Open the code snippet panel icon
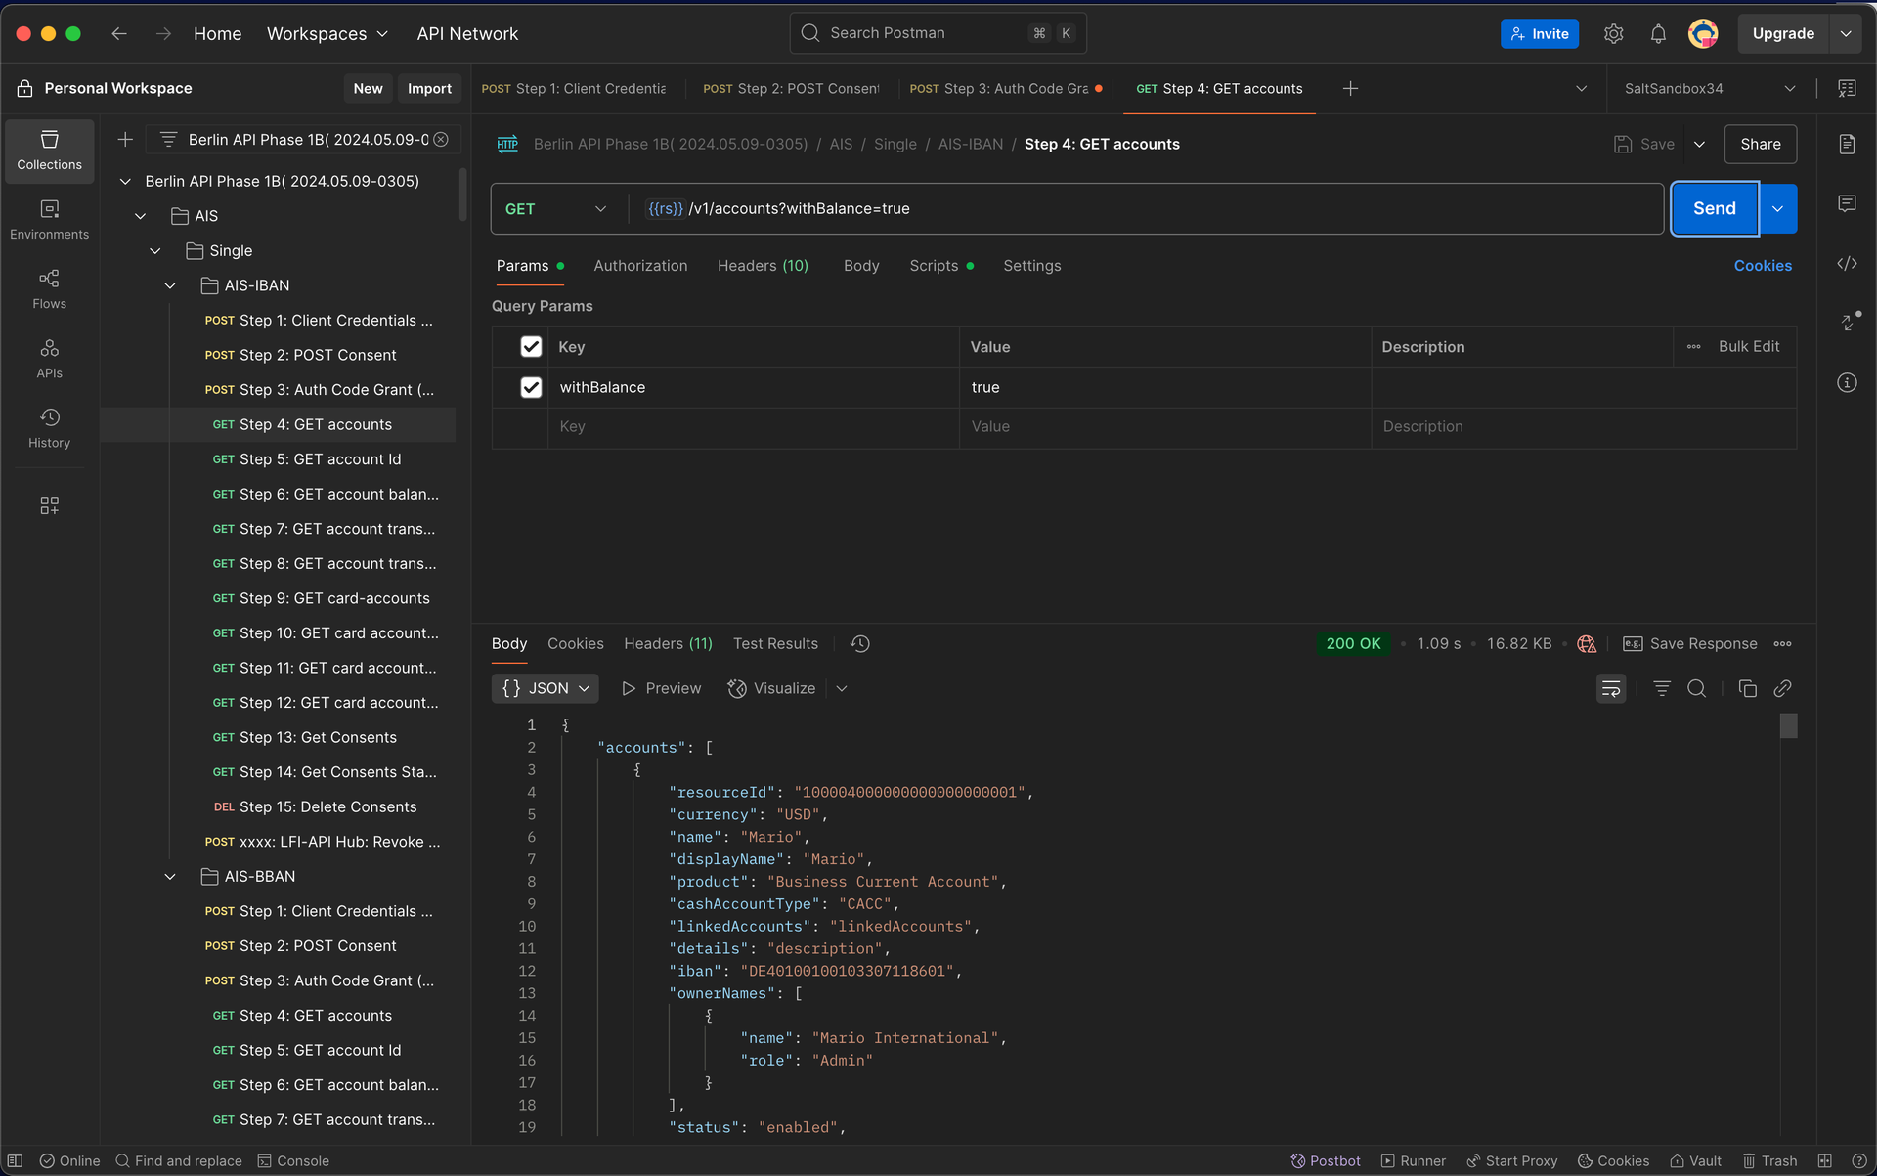This screenshot has height=1176, width=1877. click(1847, 263)
